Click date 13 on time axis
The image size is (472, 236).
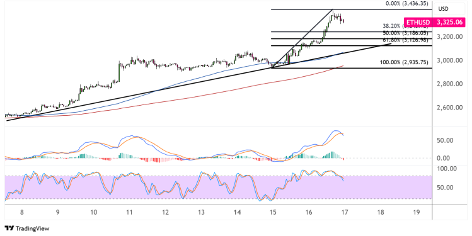tap(201, 213)
